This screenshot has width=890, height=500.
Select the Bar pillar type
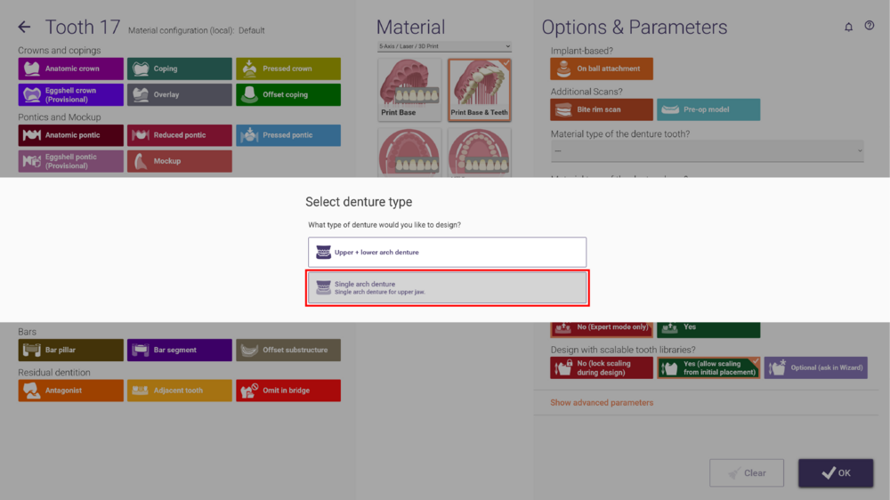pos(70,351)
